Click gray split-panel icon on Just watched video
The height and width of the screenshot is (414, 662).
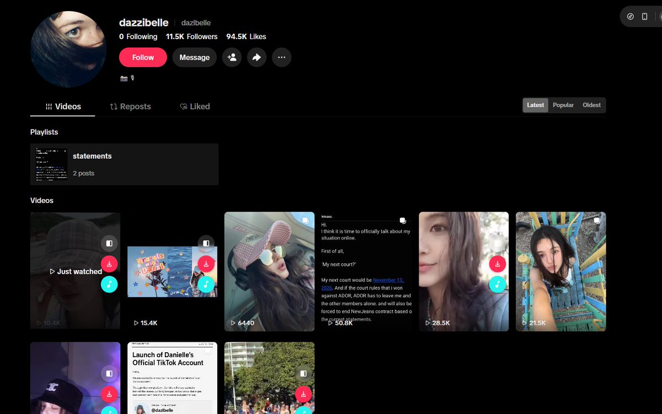109,243
